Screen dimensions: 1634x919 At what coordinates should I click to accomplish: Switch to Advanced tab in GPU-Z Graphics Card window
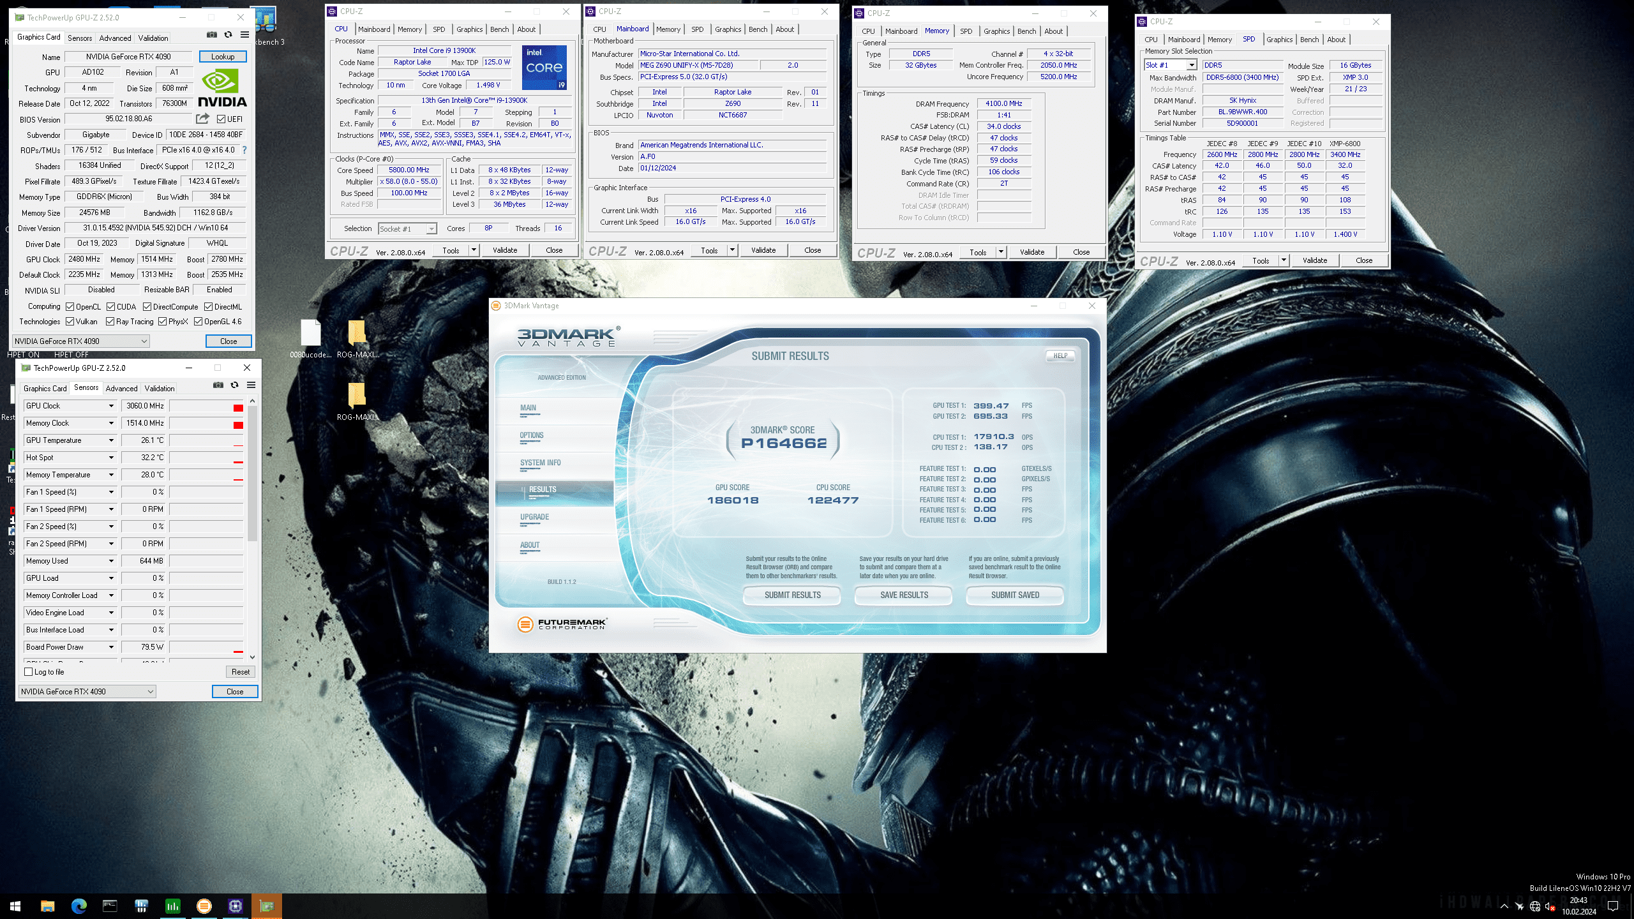[x=115, y=38]
